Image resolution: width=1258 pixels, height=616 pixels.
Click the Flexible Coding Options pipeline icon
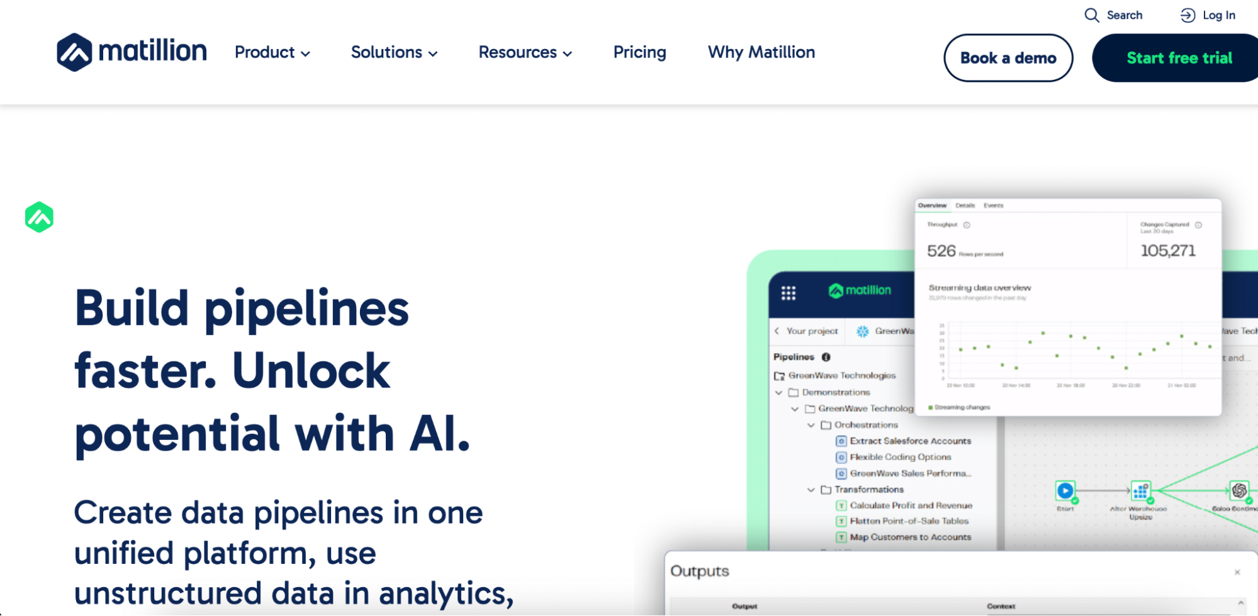click(x=841, y=458)
